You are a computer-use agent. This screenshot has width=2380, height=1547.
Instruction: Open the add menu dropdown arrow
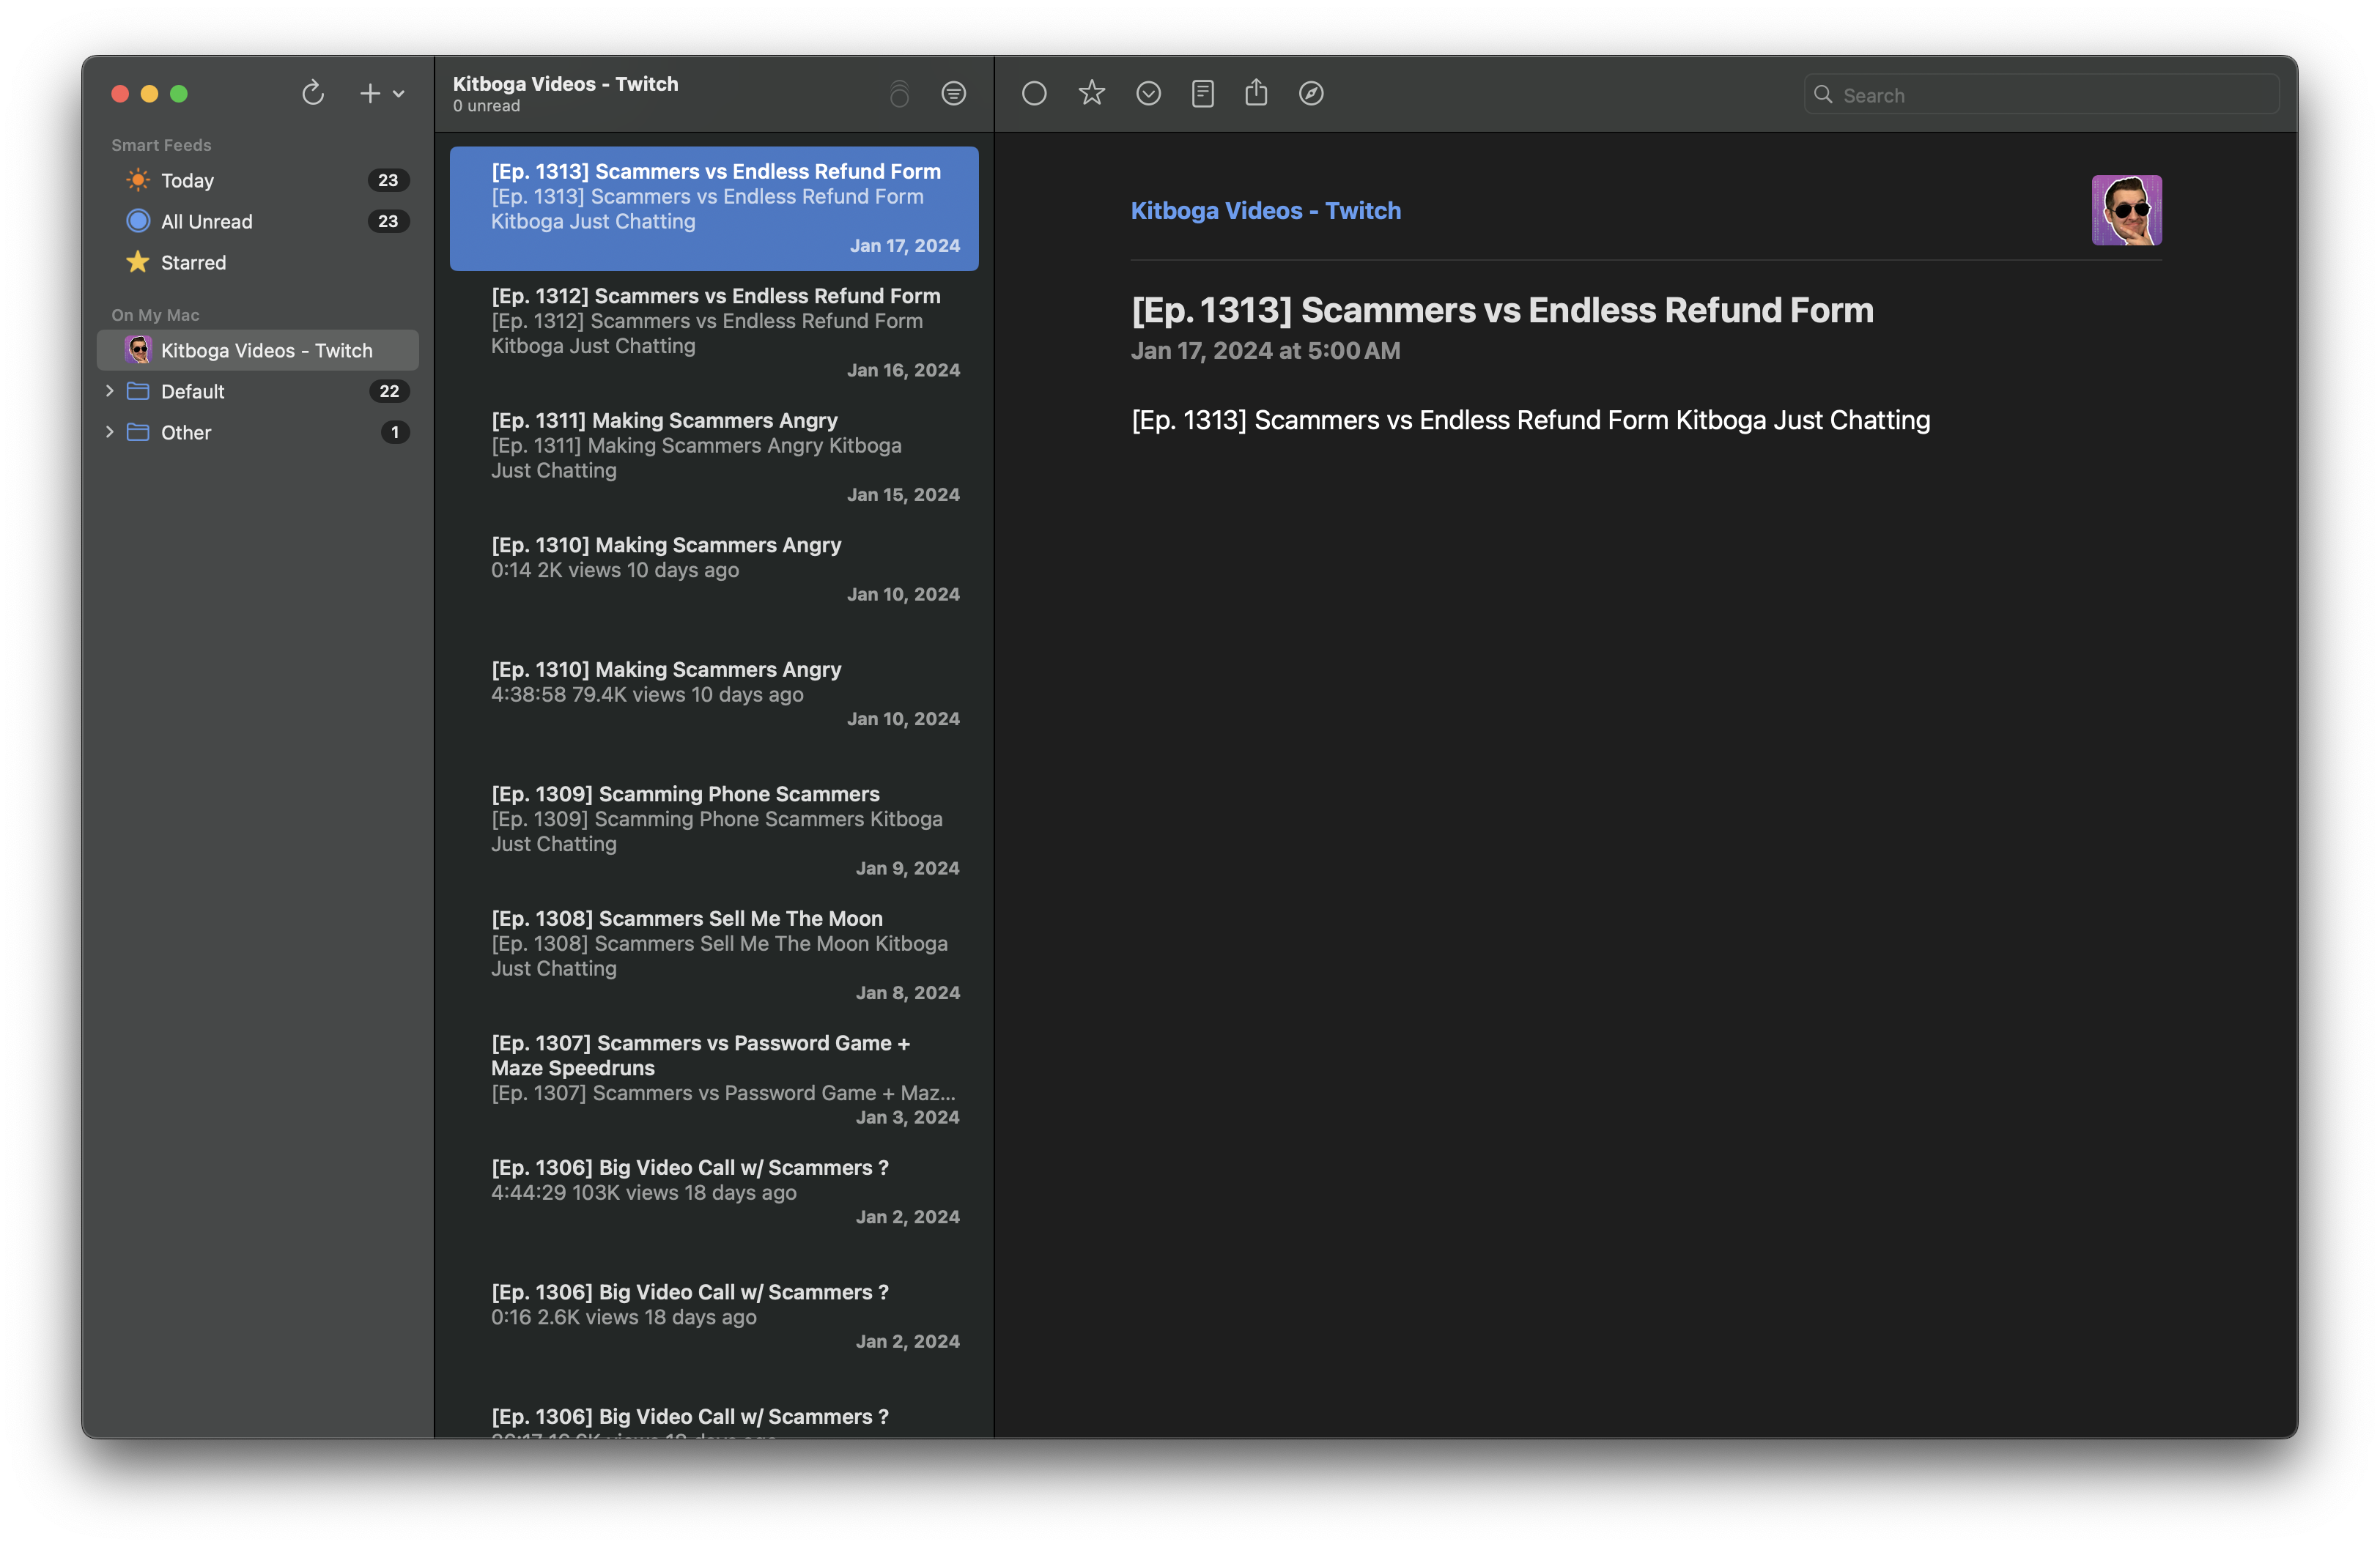tap(399, 94)
